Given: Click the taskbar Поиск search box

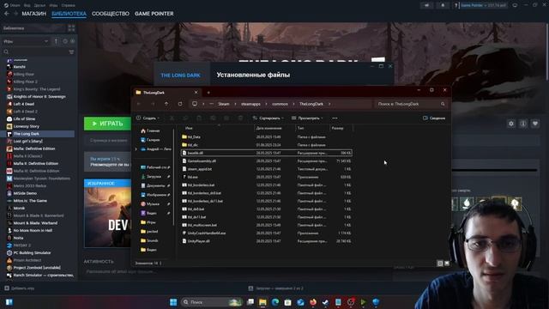Looking at the screenshot, I should pyautogui.click(x=212, y=302).
